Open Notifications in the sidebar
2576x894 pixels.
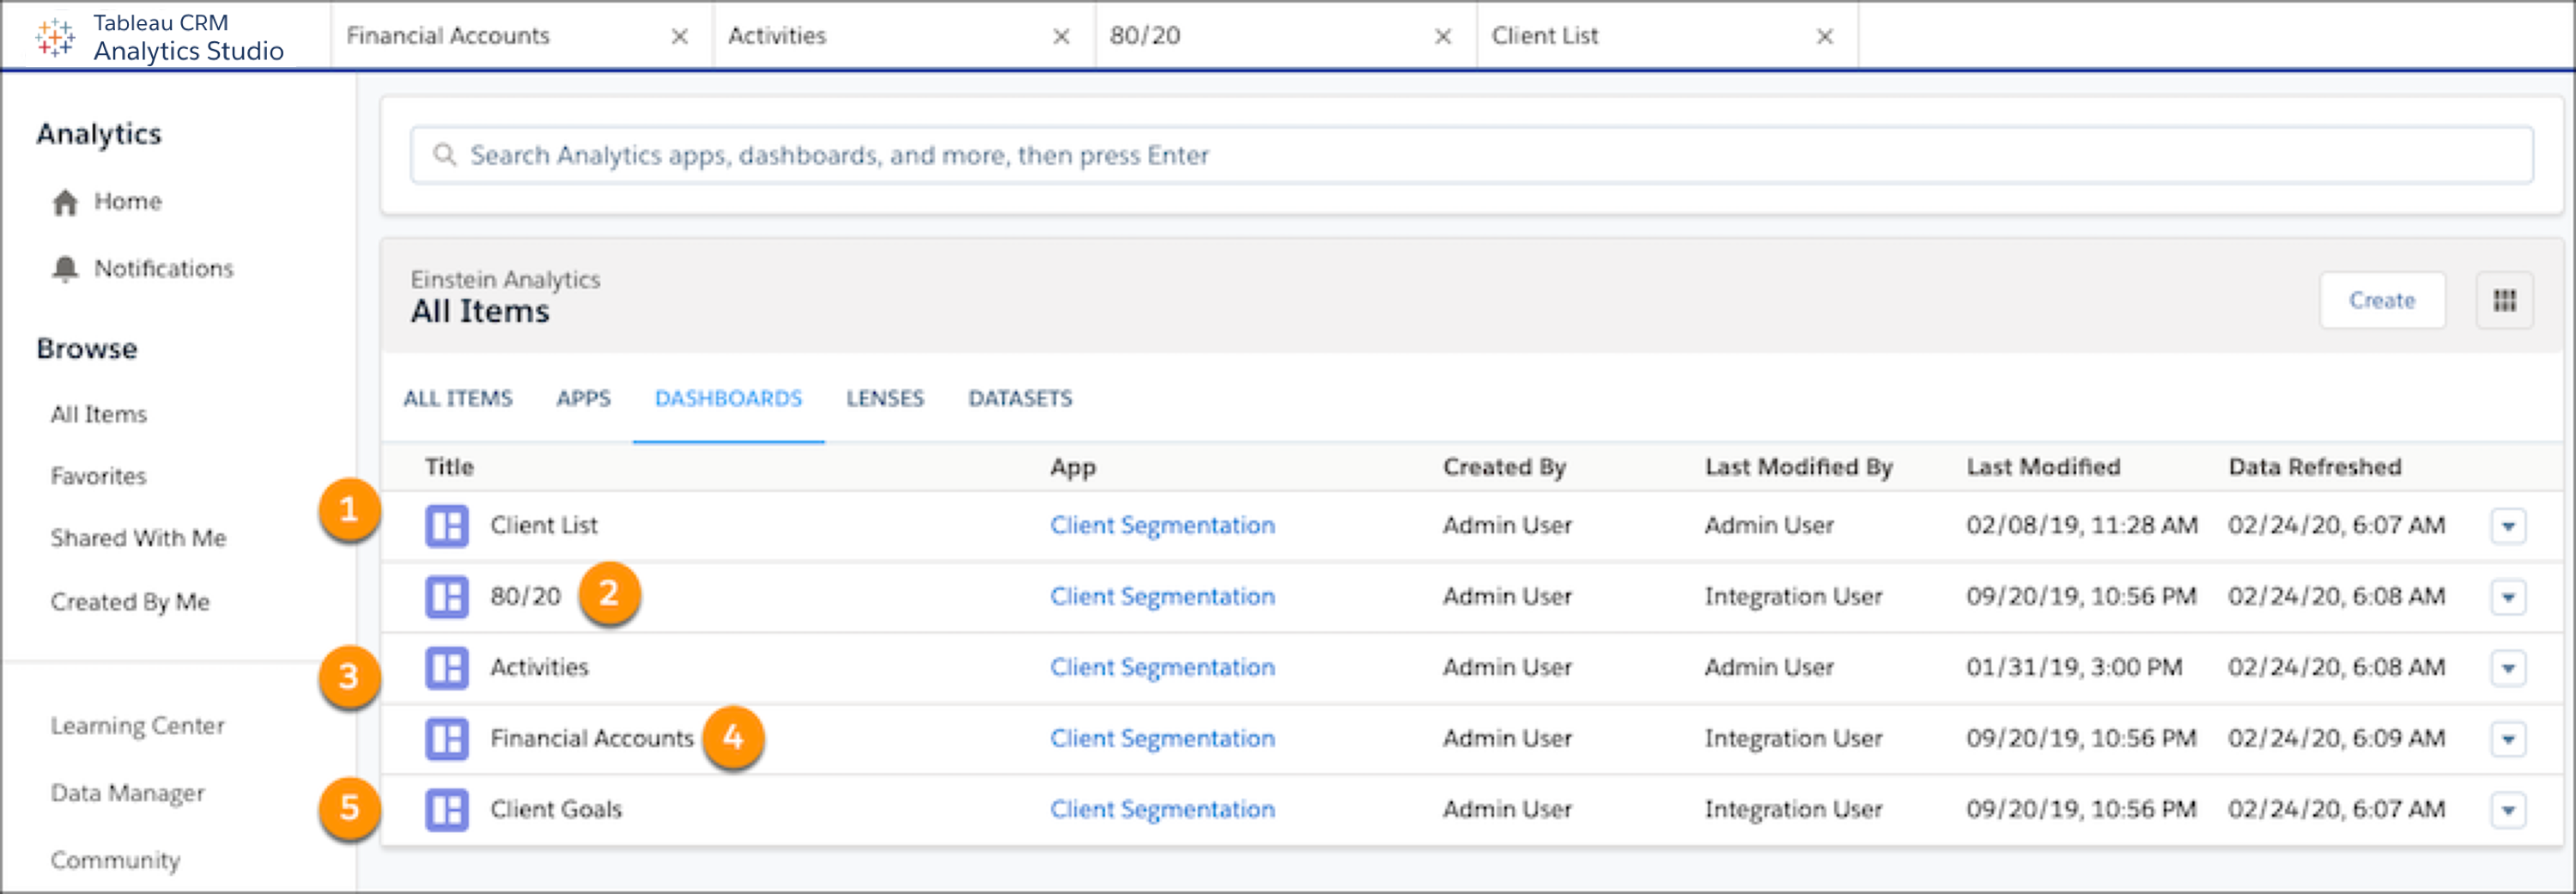(164, 269)
